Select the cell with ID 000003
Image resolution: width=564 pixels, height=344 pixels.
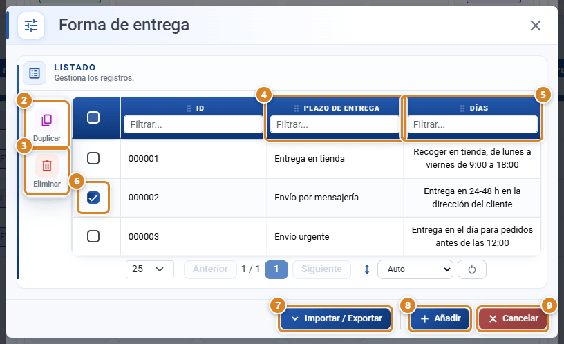[194, 236]
